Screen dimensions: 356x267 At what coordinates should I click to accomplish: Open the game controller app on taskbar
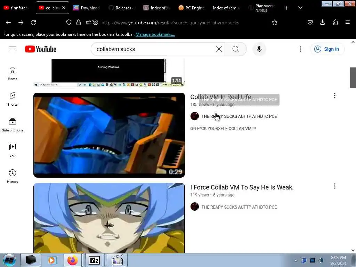117,260
